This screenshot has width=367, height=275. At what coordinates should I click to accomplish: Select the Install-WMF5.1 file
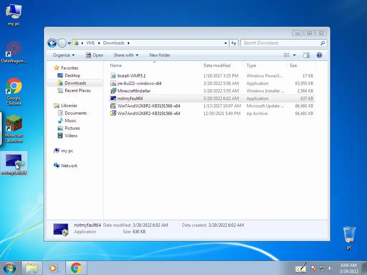click(x=211, y=76)
